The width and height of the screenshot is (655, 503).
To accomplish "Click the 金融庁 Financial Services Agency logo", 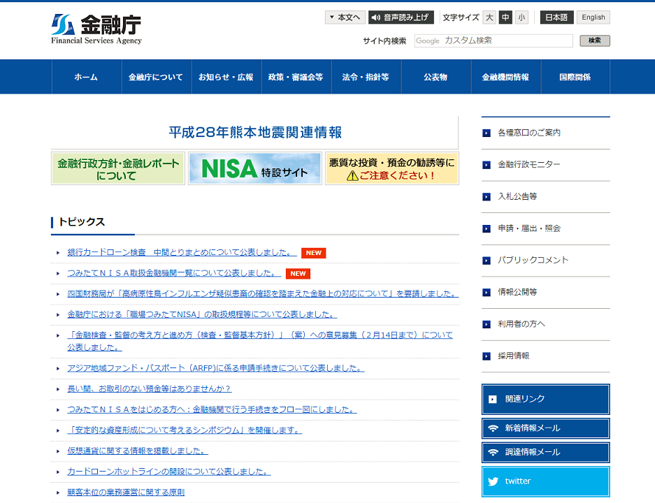I will pos(96,29).
